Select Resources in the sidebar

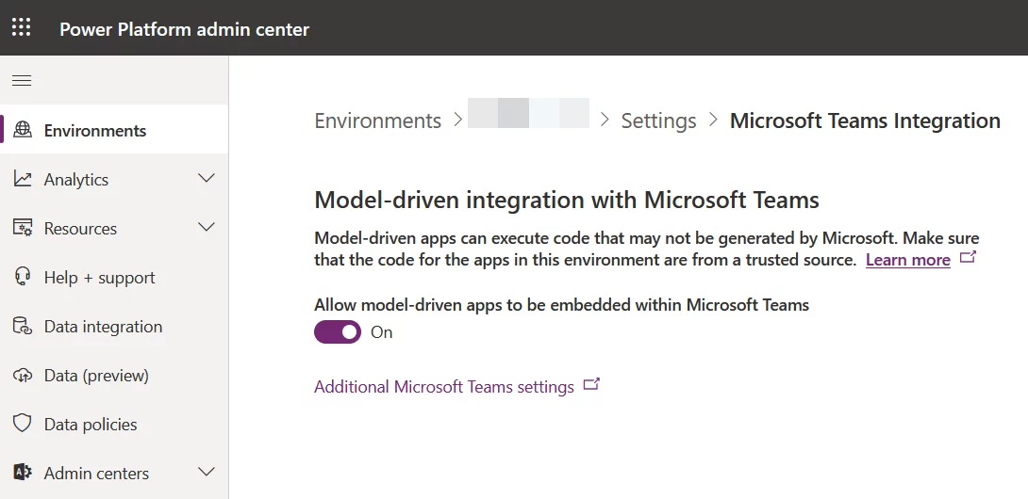(x=114, y=228)
